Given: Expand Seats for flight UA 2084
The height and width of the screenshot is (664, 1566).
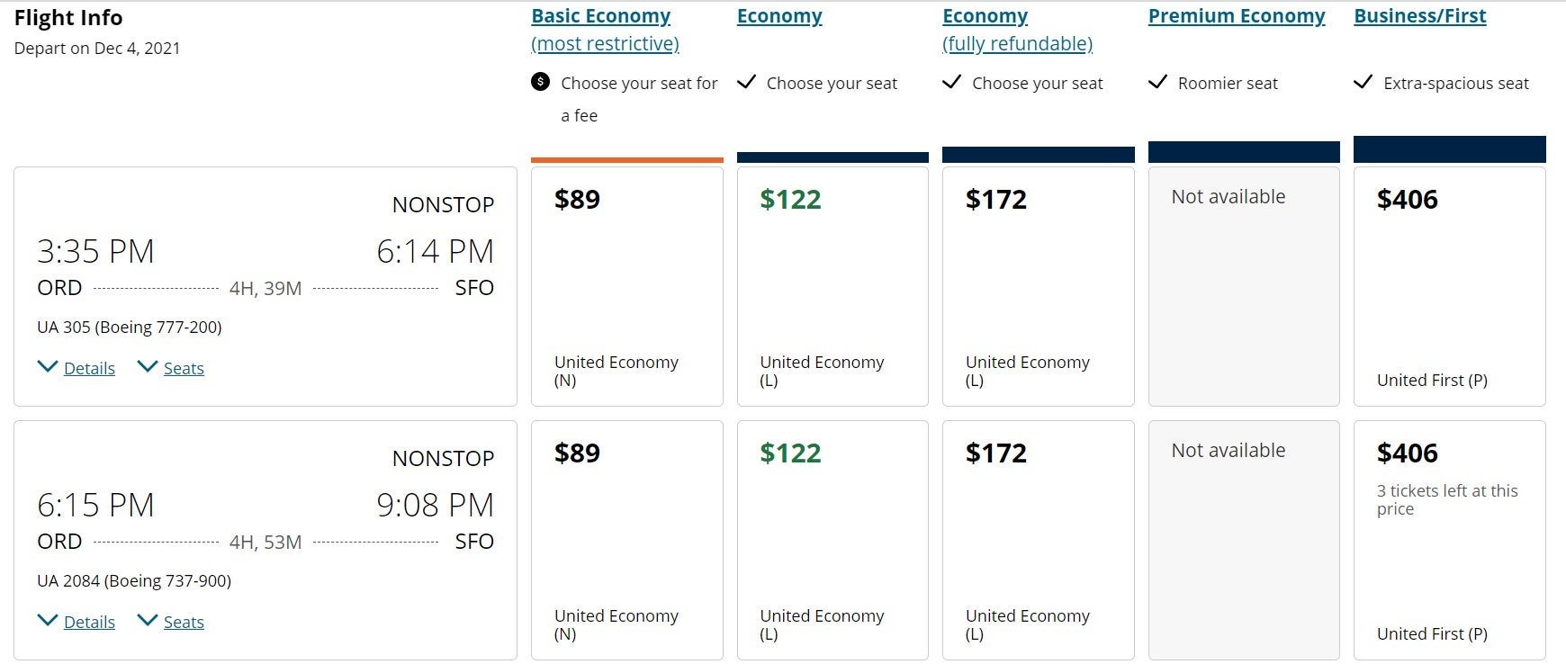Looking at the screenshot, I should 183,622.
